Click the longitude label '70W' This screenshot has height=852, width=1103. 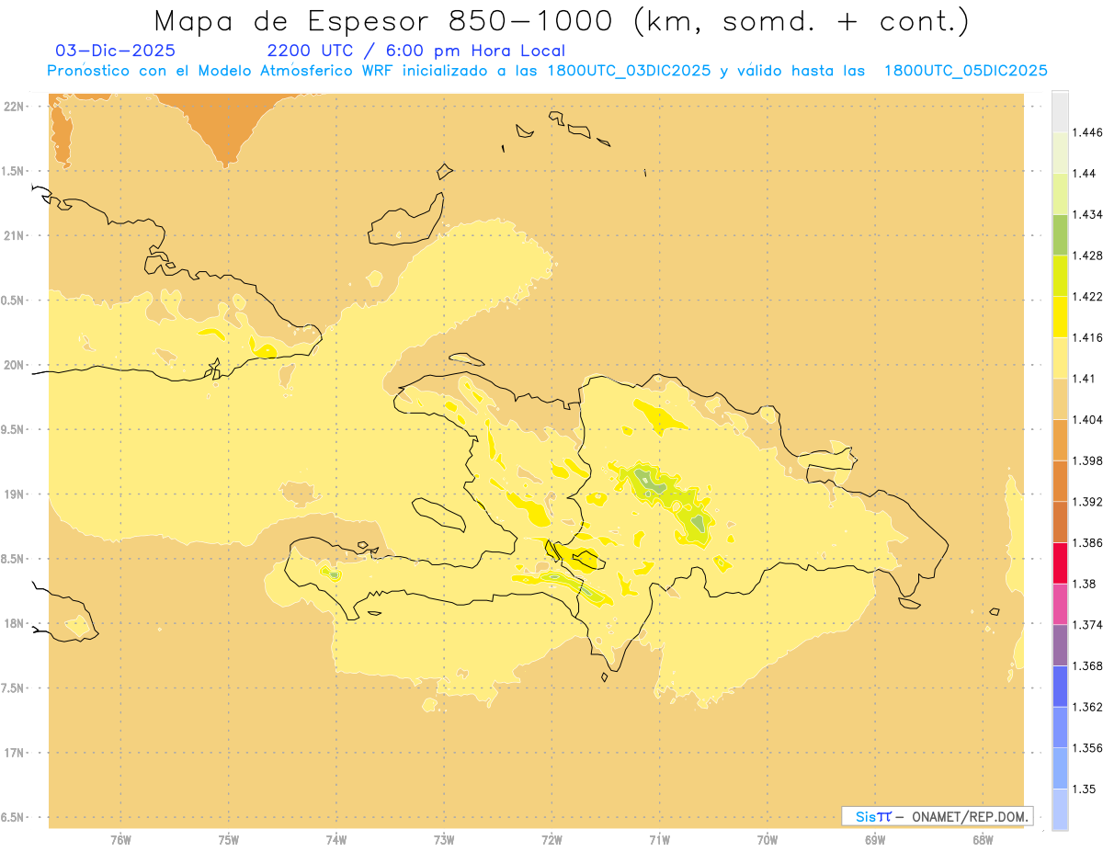pos(767,840)
